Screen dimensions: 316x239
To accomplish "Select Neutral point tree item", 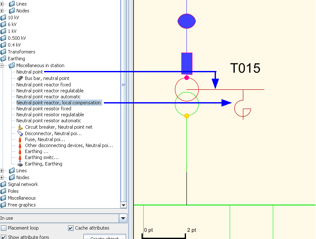I will pos(30,72).
